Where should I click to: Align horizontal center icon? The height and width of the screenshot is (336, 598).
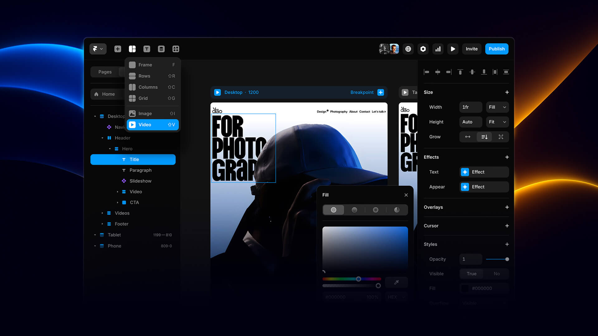(x=438, y=72)
